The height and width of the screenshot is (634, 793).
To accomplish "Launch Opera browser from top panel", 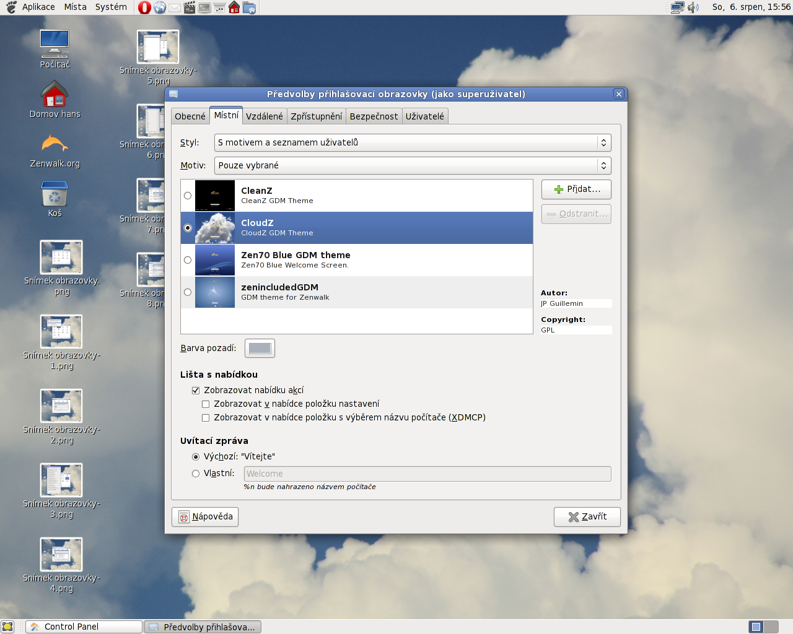I will tap(144, 7).
